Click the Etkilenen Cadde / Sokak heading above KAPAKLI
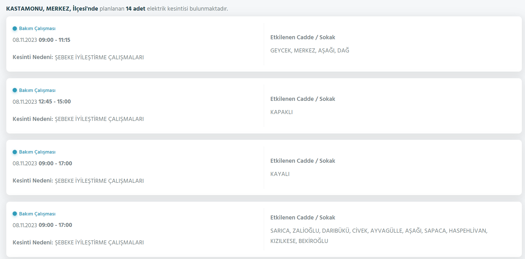 [303, 99]
